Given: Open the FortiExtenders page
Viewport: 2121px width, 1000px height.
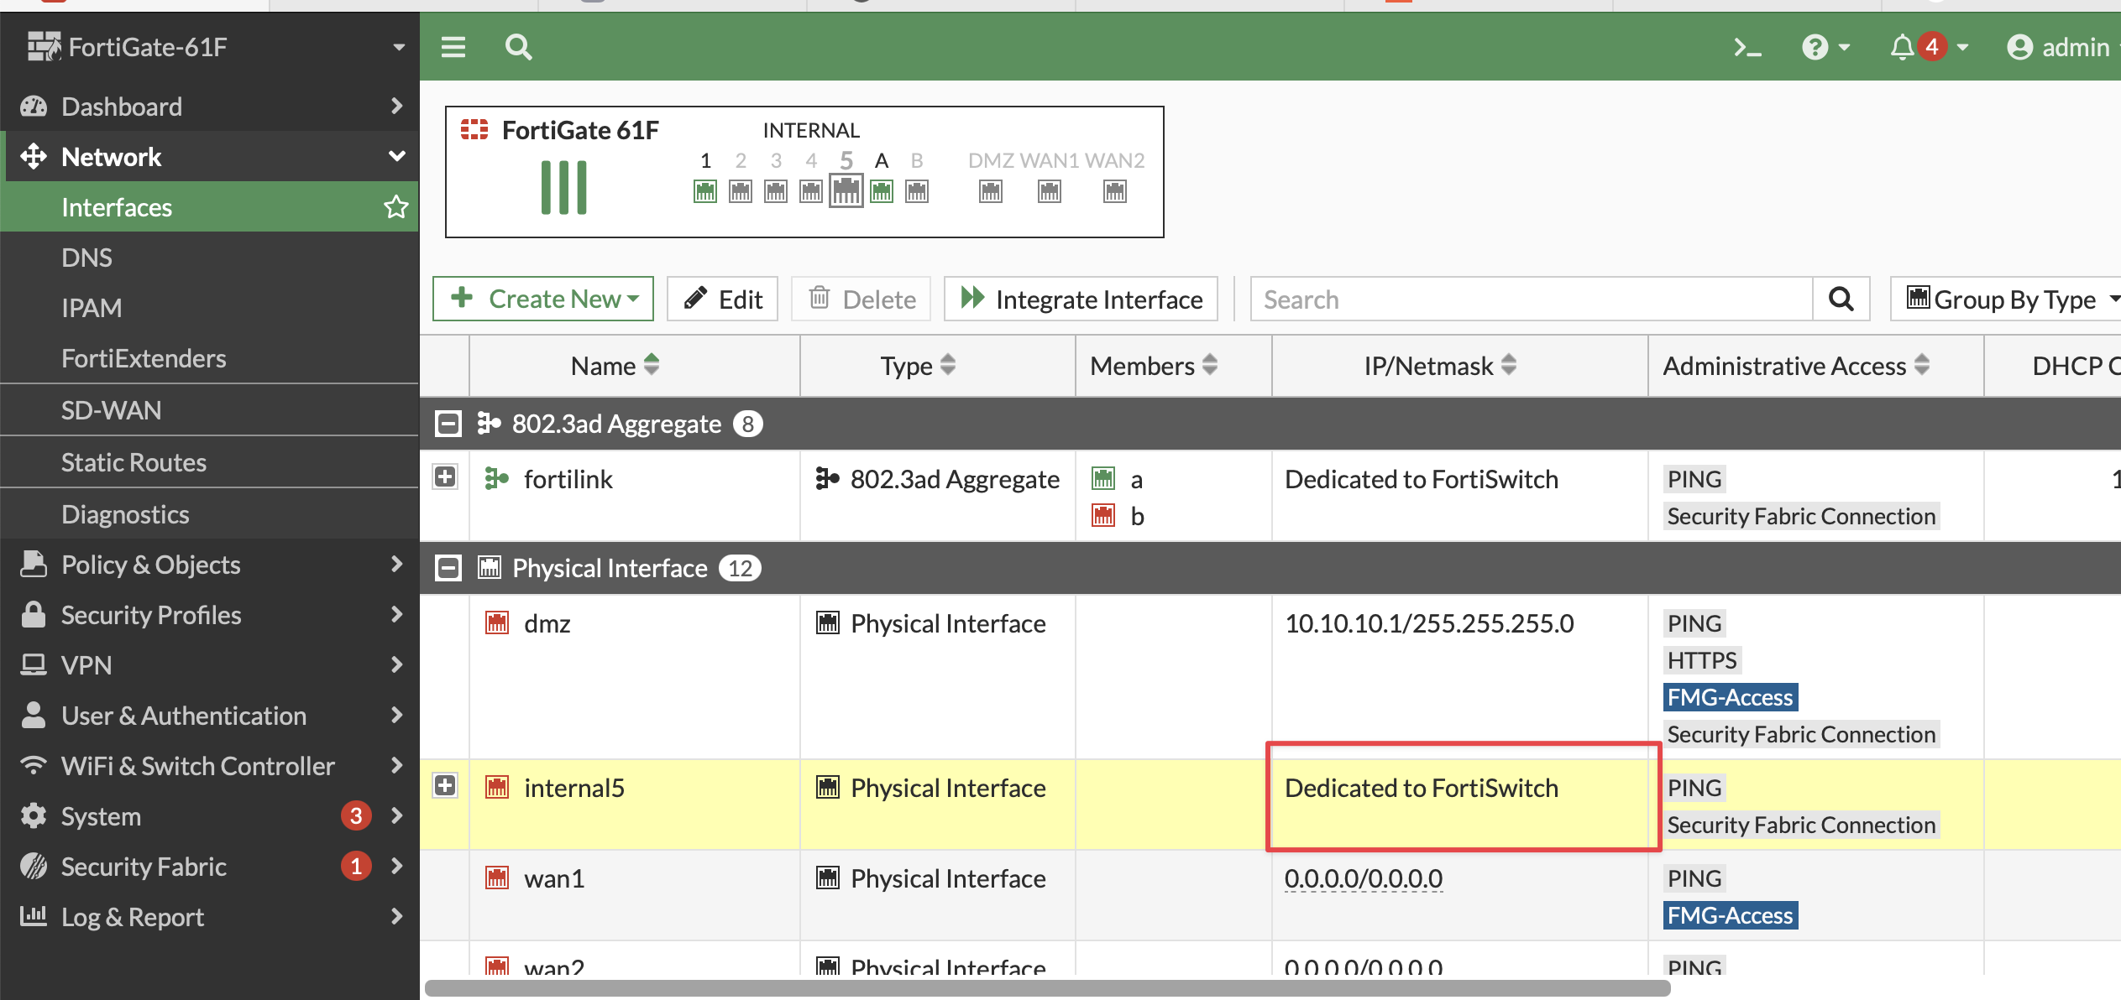Looking at the screenshot, I should 210,358.
